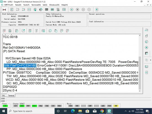Viewport: 152px width, 114px height.
Task: Click the Play button in main toolbar
Action: 72,9
